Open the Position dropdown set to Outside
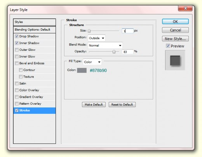Image resolution: width=202 pixels, height=157 pixels. (97, 38)
